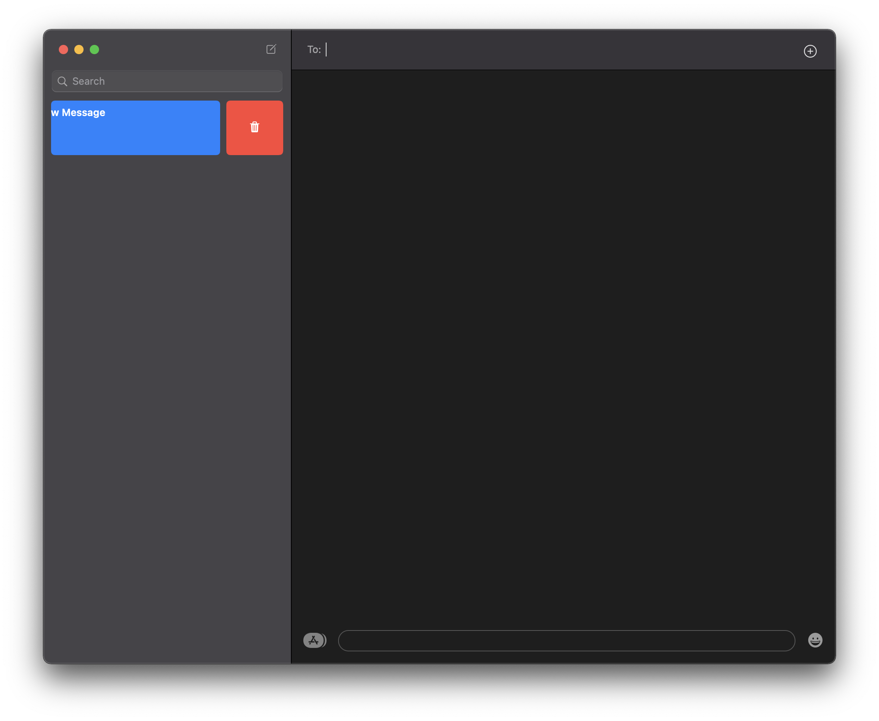The width and height of the screenshot is (879, 721).
Task: Click the magnifying glass search icon
Action: pyautogui.click(x=62, y=81)
